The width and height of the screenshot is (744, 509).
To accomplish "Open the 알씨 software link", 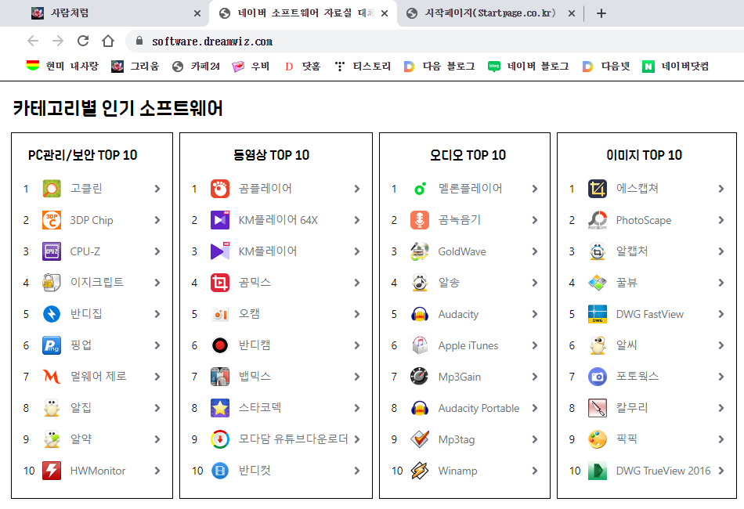I will pos(627,345).
